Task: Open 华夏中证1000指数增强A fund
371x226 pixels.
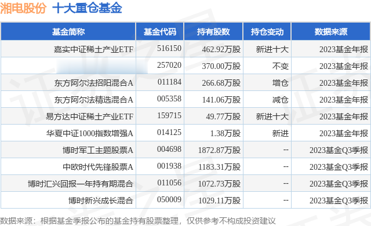Action: (x=90, y=133)
